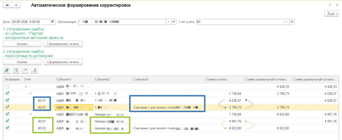Image resolution: width=342 pixels, height=140 pixels.
Task: Collapse the group row with -1 730,84
Action: coord(30,93)
